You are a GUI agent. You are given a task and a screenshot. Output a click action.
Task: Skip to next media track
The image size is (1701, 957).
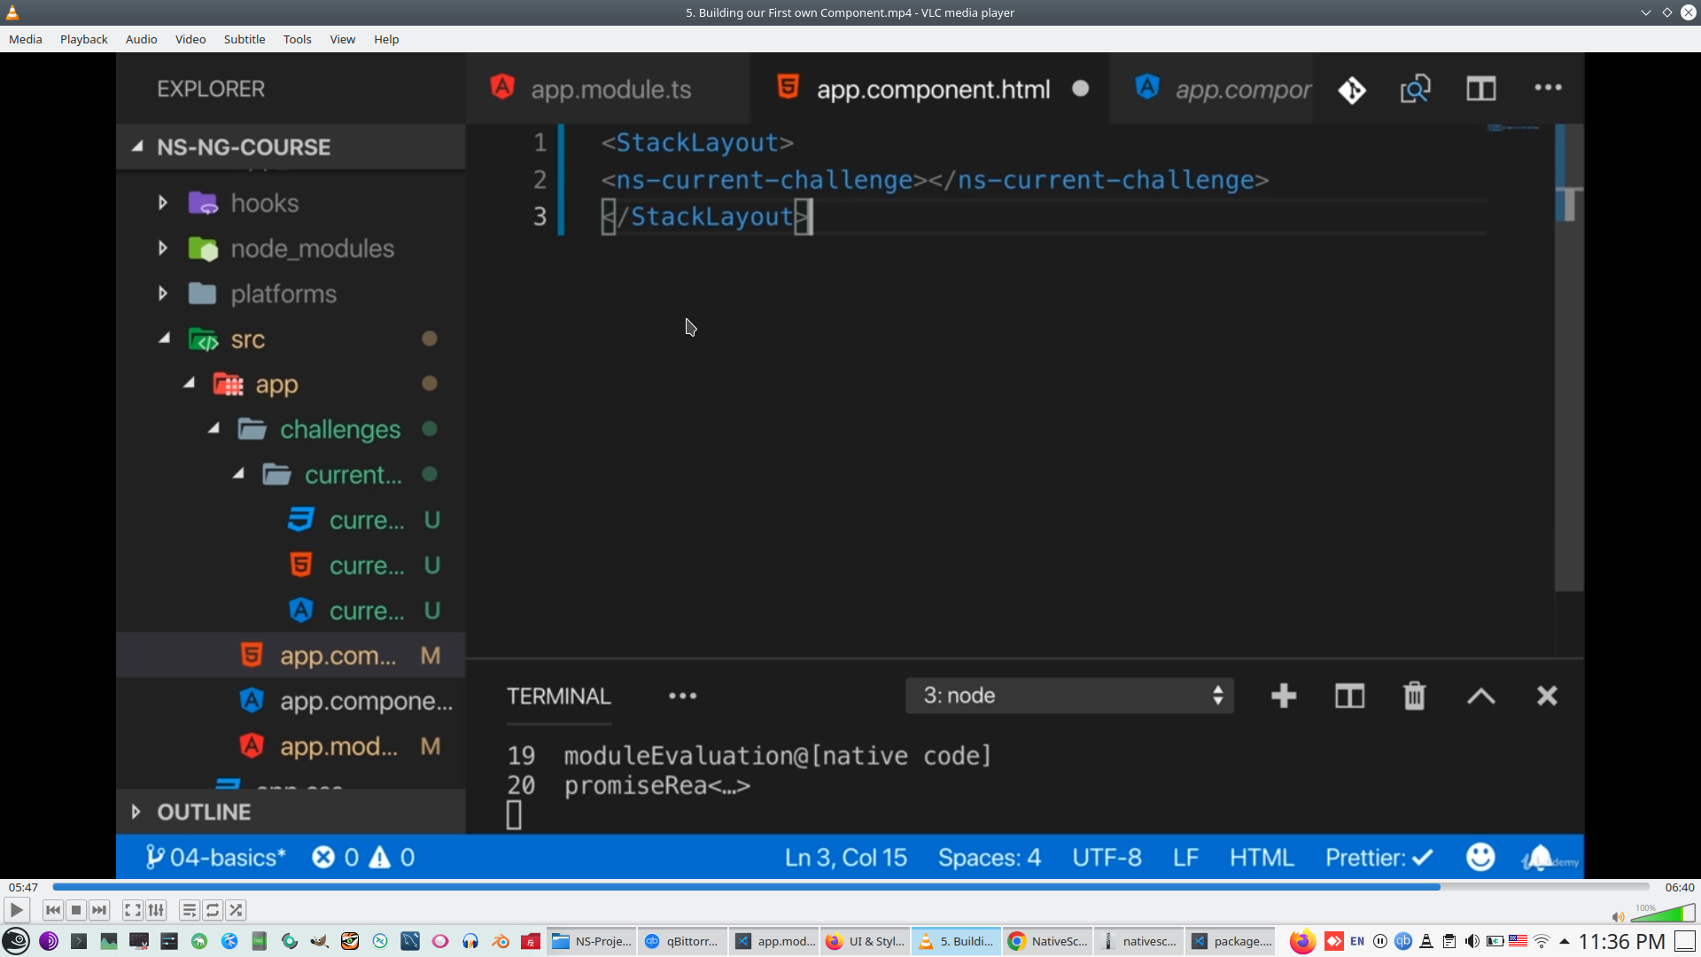99,910
